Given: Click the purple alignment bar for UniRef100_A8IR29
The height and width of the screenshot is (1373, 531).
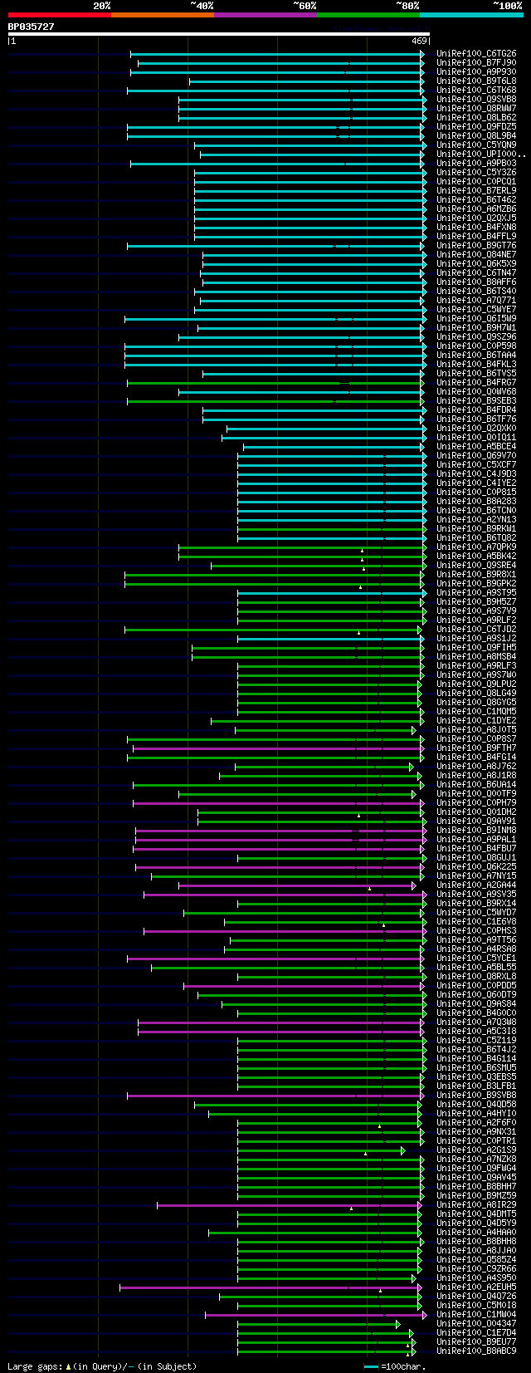Looking at the screenshot, I should 290,1205.
